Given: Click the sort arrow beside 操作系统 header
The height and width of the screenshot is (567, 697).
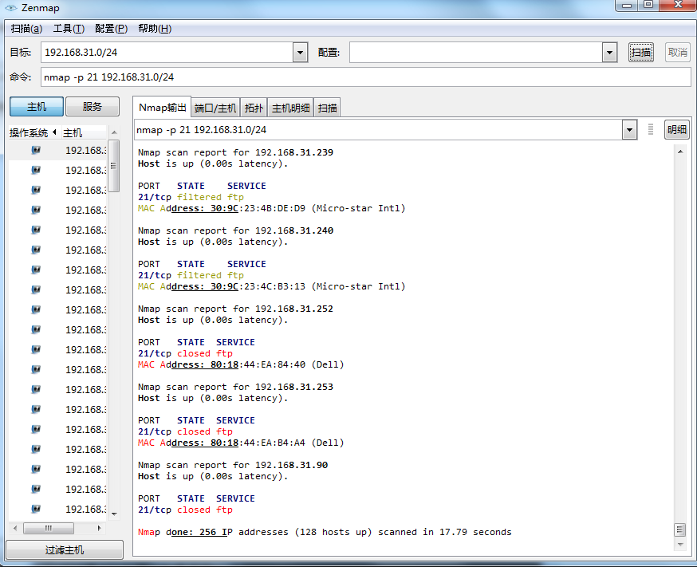Looking at the screenshot, I should pos(54,132).
